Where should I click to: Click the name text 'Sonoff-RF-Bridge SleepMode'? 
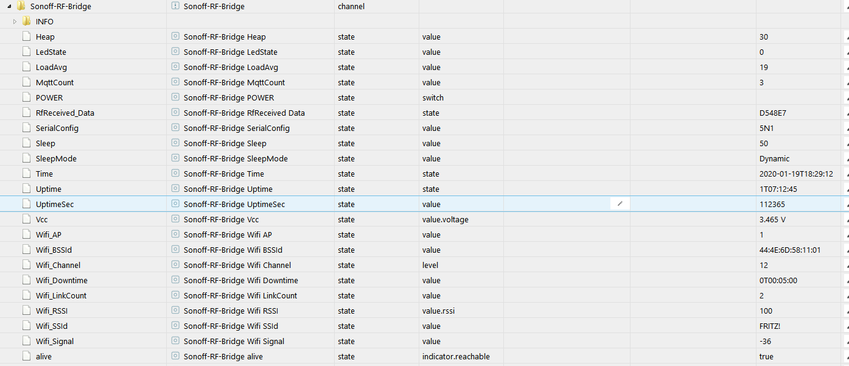(x=236, y=158)
